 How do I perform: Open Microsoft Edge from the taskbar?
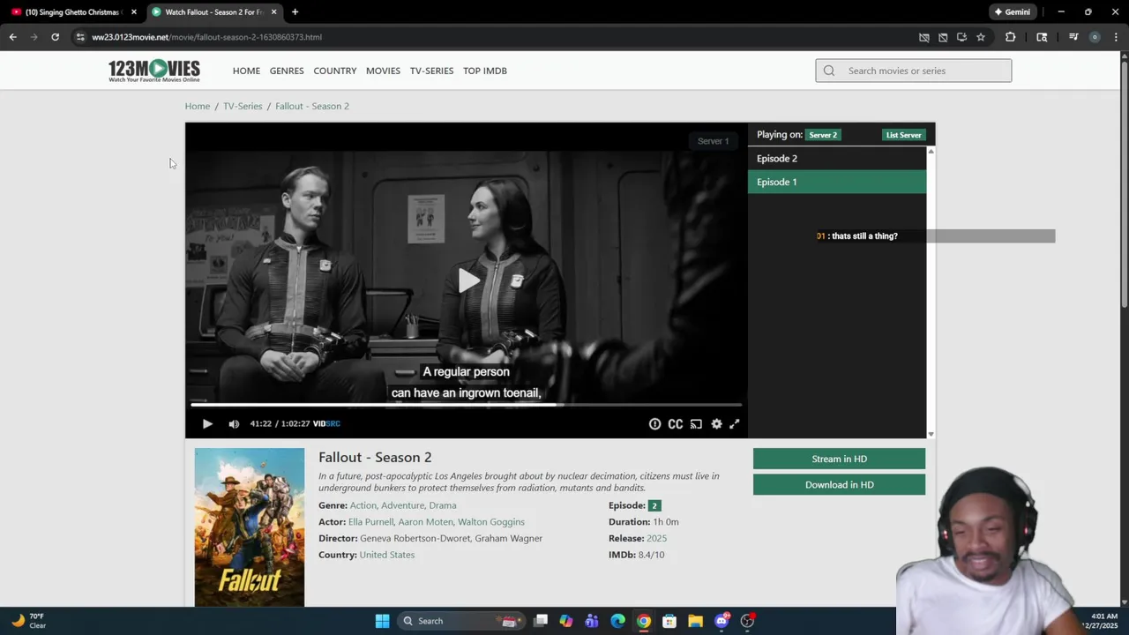(617, 621)
